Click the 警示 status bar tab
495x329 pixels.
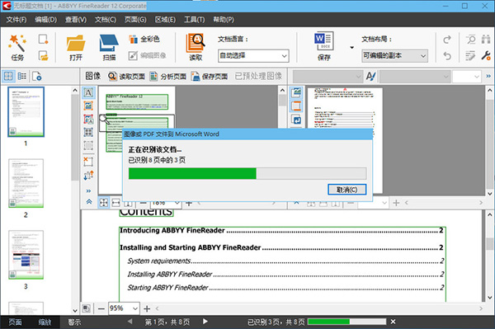point(74,322)
